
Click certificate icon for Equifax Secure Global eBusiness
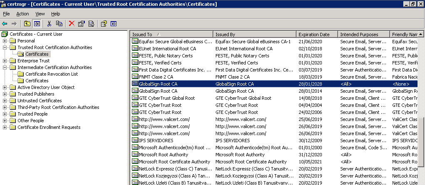click(x=135, y=42)
